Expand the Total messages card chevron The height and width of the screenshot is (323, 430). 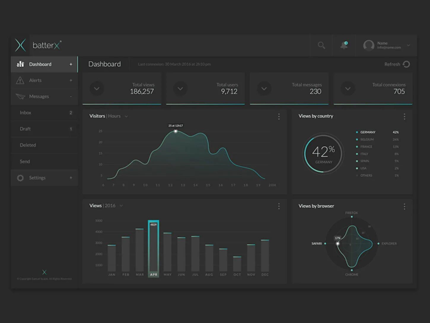264,88
